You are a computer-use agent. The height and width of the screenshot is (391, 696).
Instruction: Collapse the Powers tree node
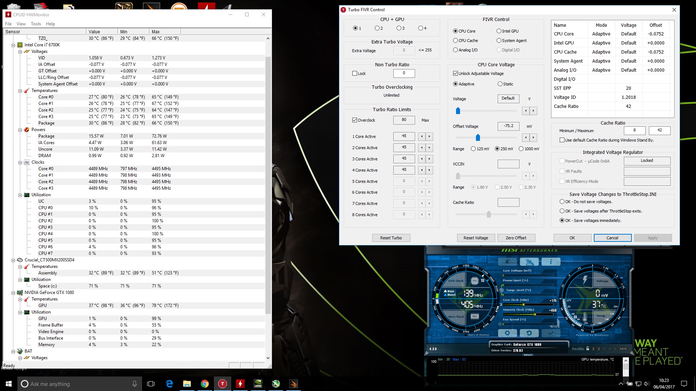click(20, 130)
